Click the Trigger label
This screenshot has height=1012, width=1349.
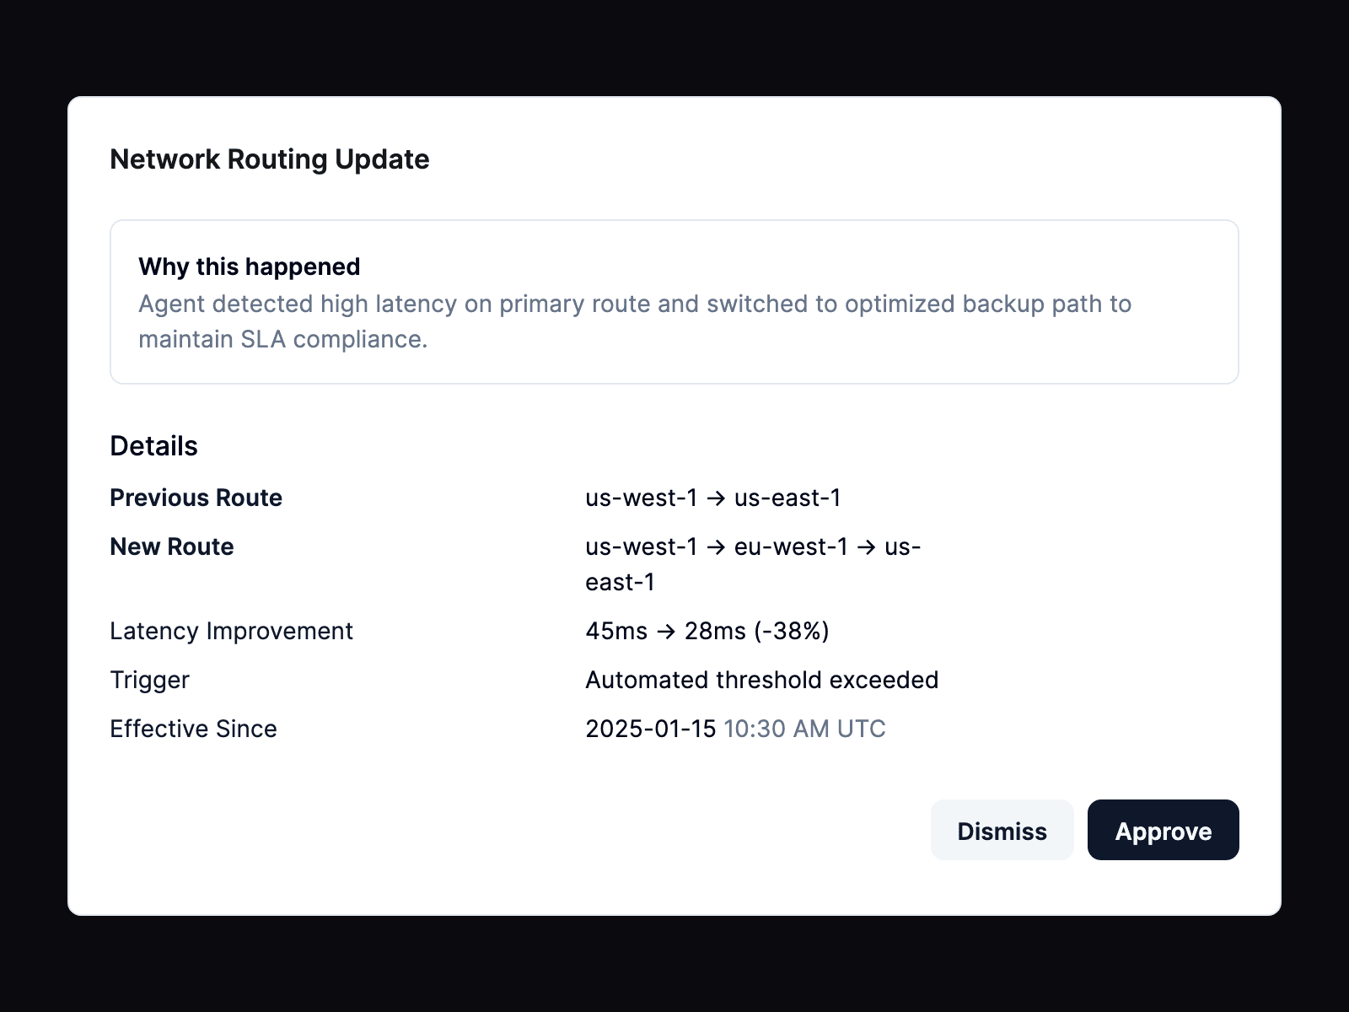[x=149, y=680]
